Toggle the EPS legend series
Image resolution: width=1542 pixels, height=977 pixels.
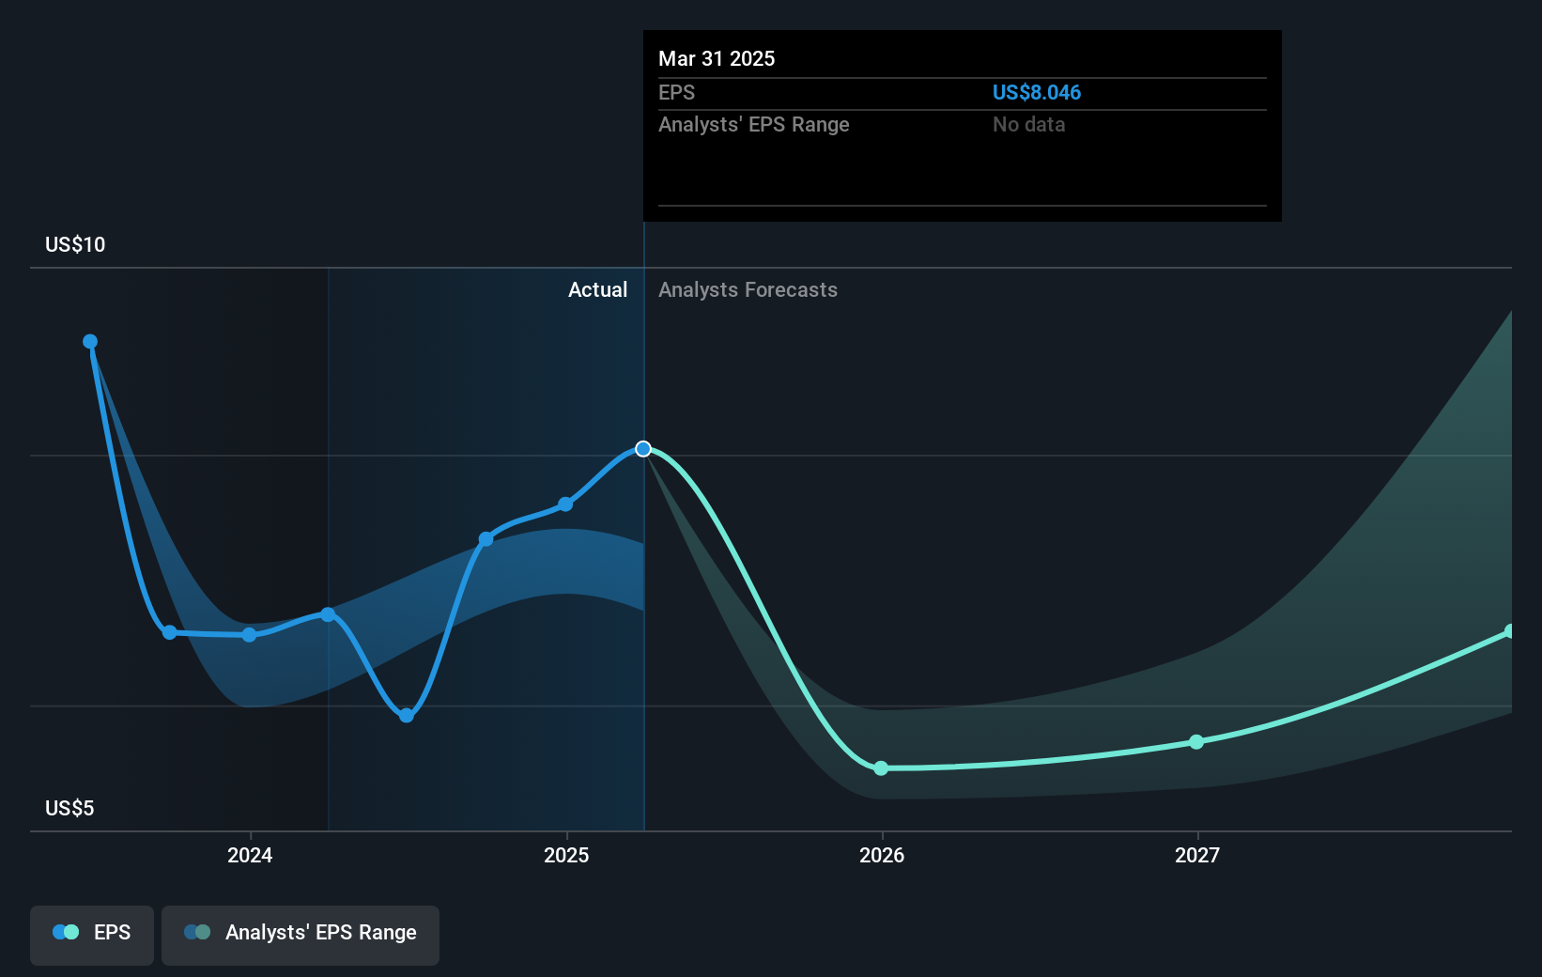(x=92, y=935)
